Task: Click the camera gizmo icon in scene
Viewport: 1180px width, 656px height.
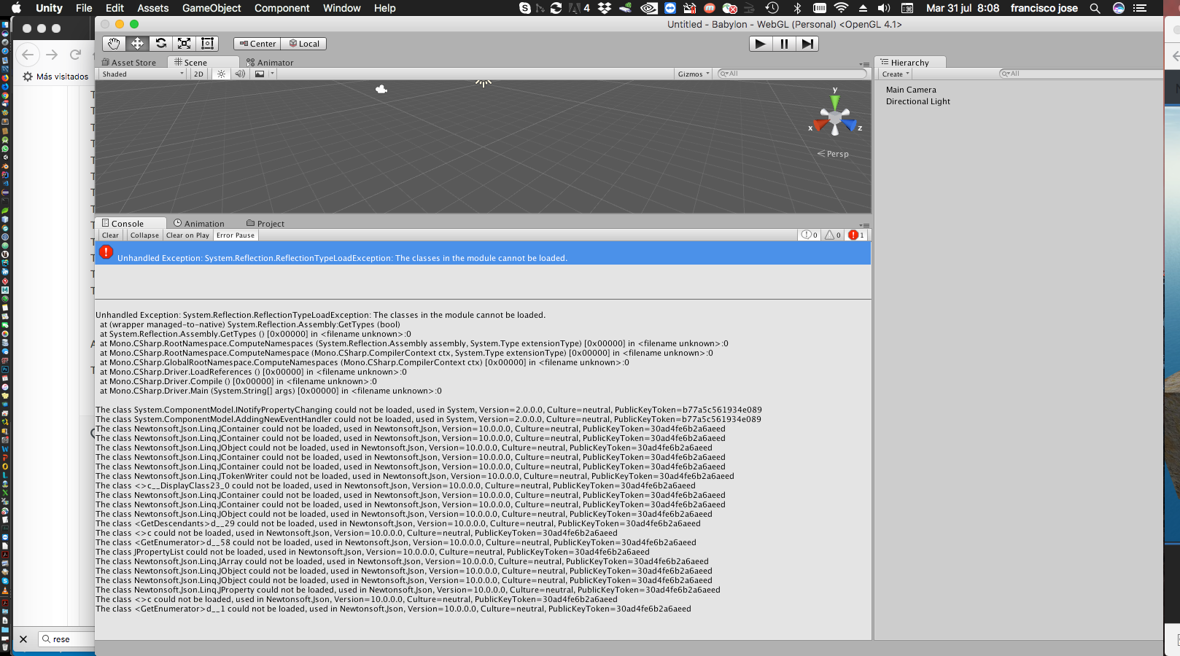Action: click(381, 90)
